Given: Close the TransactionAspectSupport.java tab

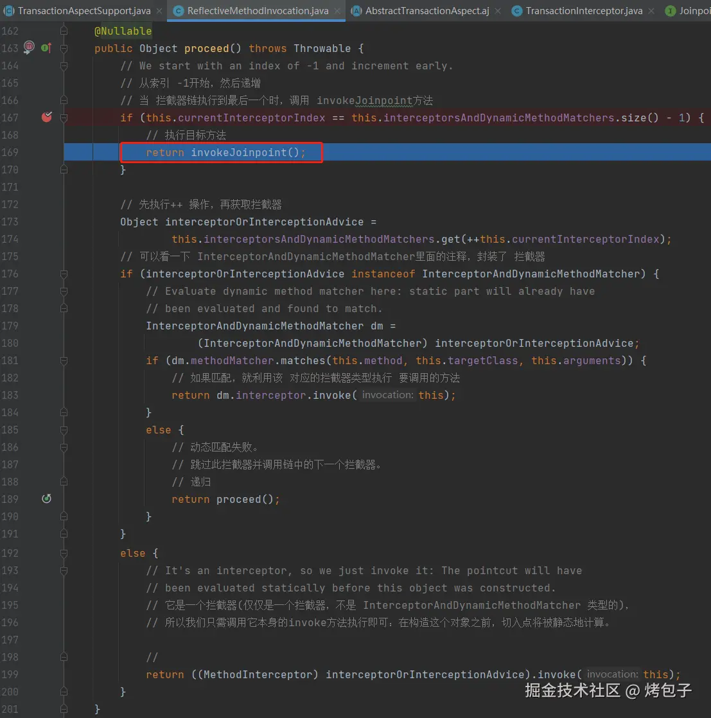Looking at the screenshot, I should [159, 11].
